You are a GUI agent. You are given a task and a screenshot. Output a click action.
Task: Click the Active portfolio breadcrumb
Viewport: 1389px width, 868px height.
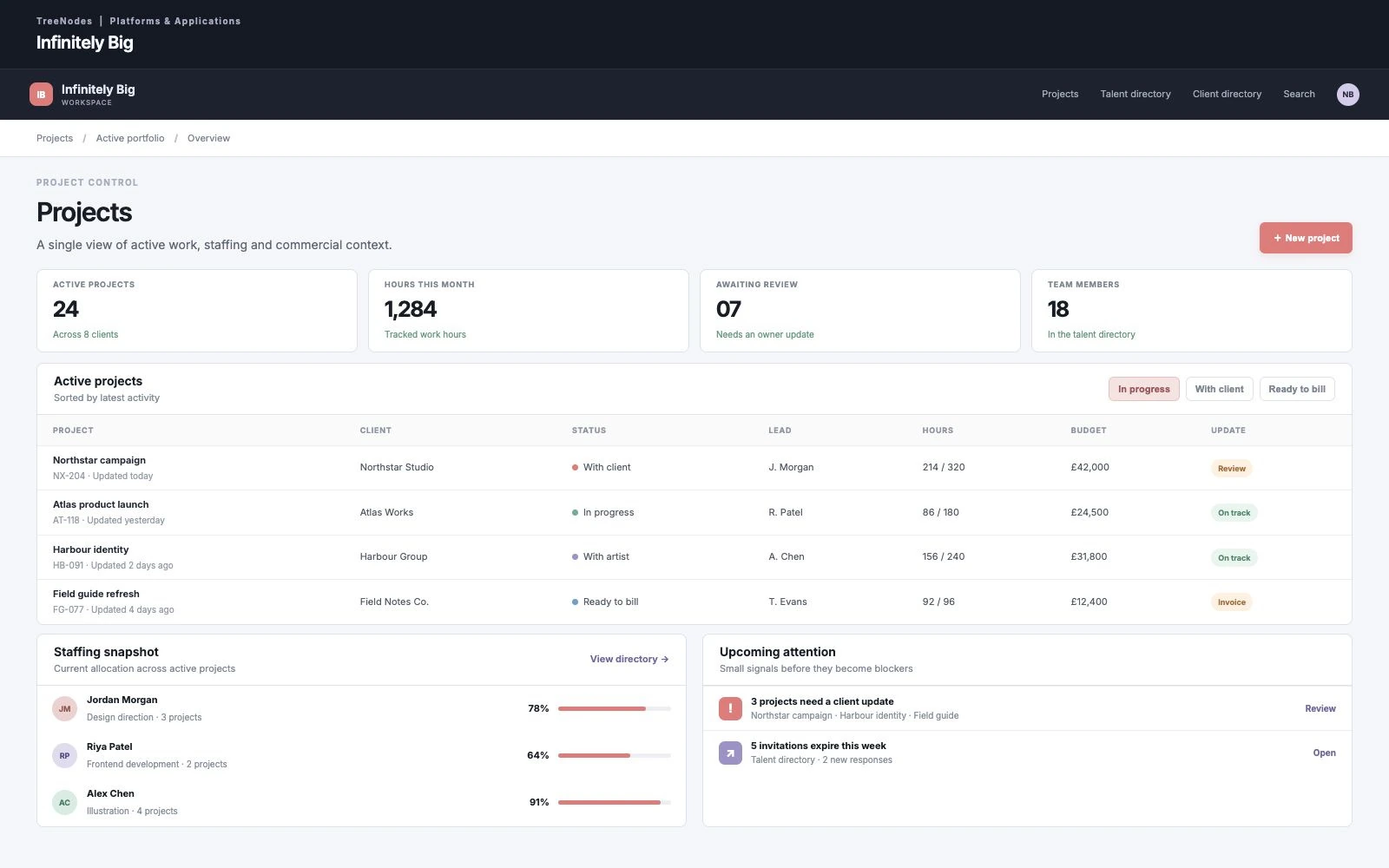click(x=130, y=138)
